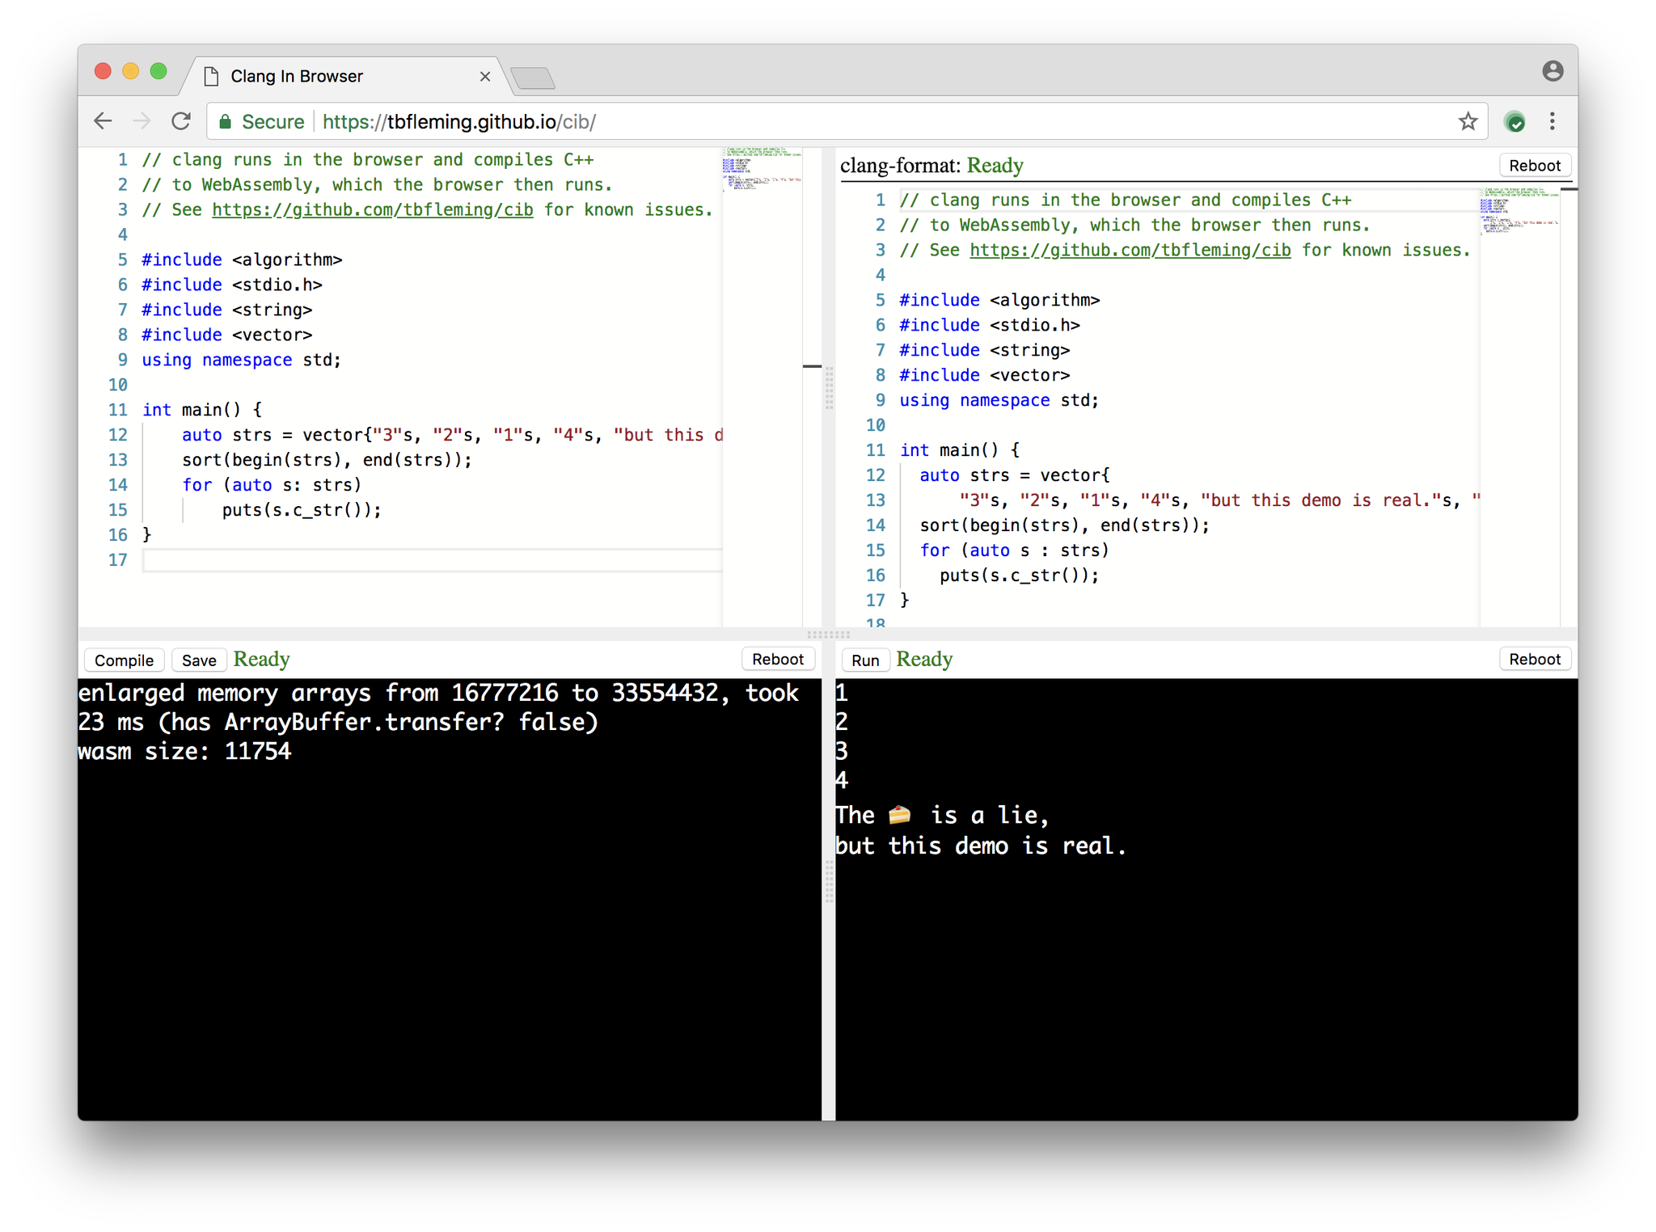Click the reload page icon
The image size is (1656, 1232).
[181, 121]
